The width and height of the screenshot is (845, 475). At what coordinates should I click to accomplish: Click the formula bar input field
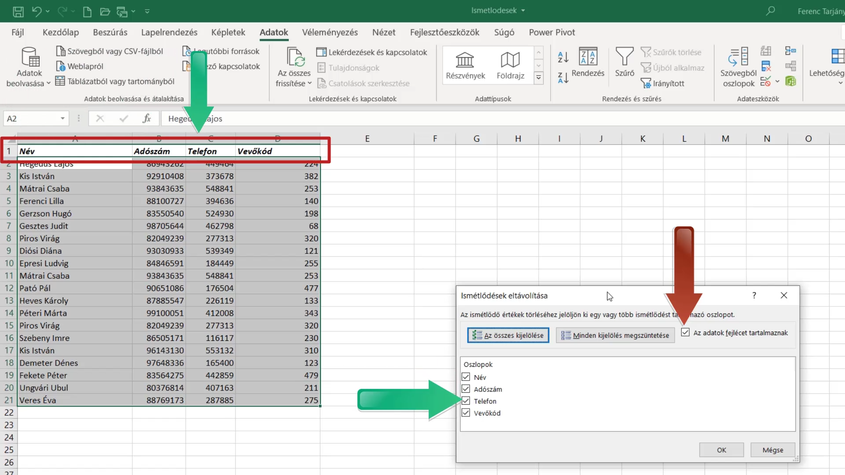coord(502,118)
